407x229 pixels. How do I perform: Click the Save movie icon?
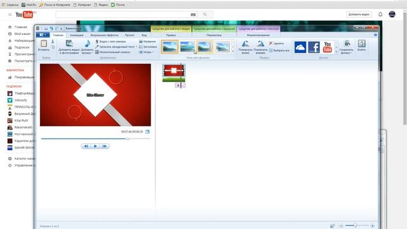(x=347, y=43)
